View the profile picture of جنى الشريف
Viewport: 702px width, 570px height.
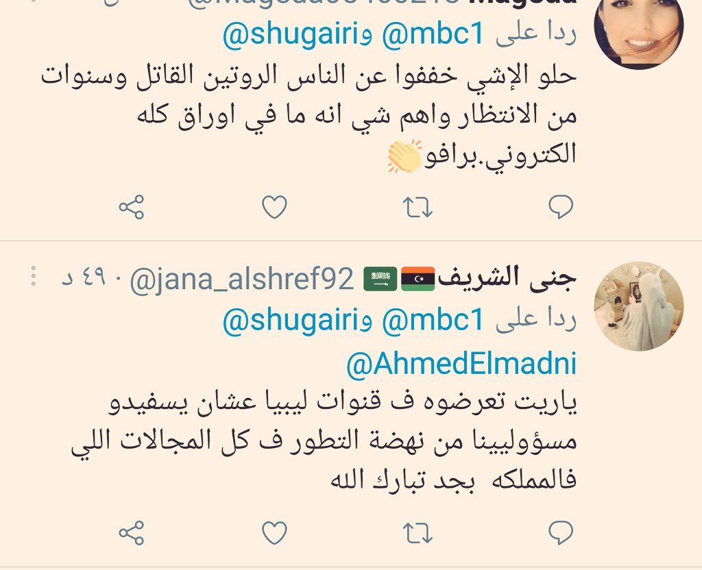(x=638, y=306)
